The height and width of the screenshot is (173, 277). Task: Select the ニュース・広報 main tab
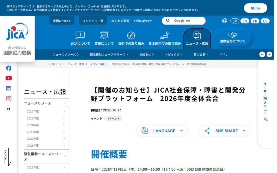click(x=197, y=39)
